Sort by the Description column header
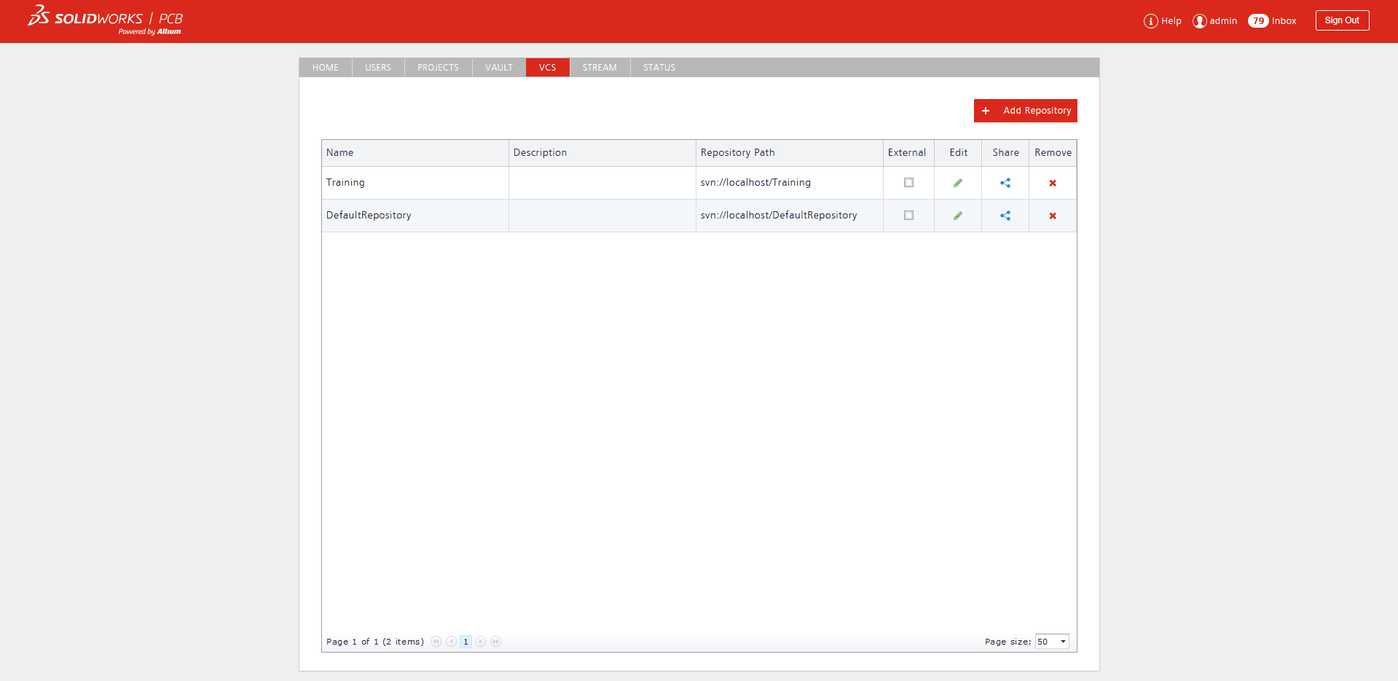The width and height of the screenshot is (1398, 681). pyautogui.click(x=602, y=153)
